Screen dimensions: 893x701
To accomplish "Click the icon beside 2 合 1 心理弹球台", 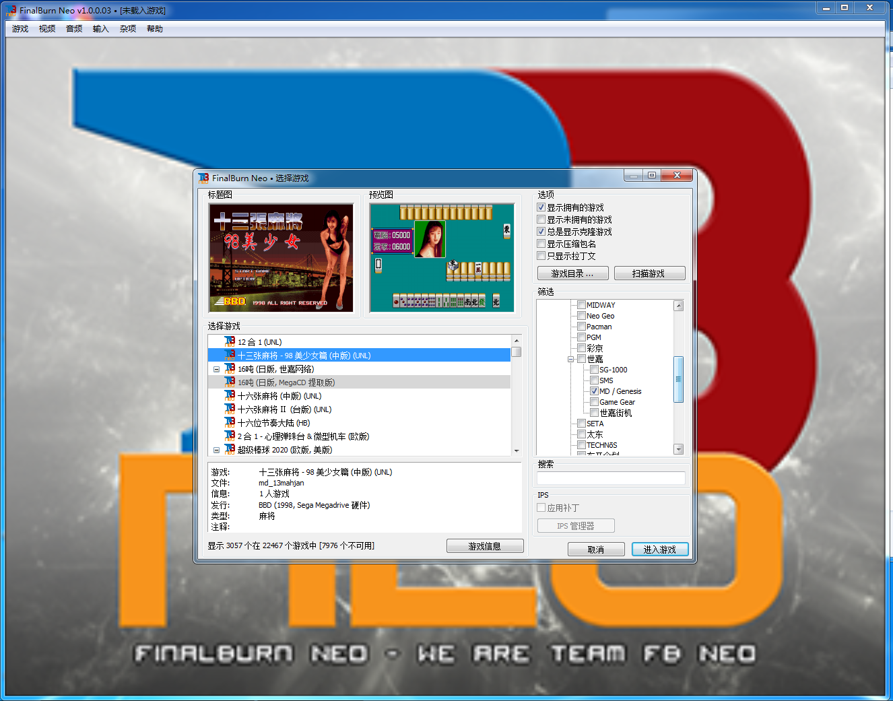I will [230, 436].
